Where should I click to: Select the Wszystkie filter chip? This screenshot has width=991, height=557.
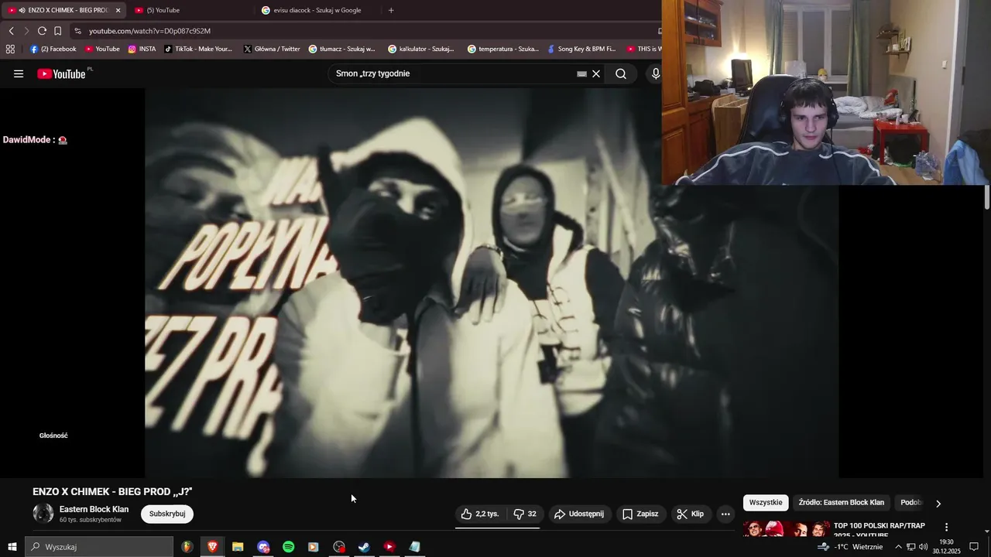(x=766, y=503)
